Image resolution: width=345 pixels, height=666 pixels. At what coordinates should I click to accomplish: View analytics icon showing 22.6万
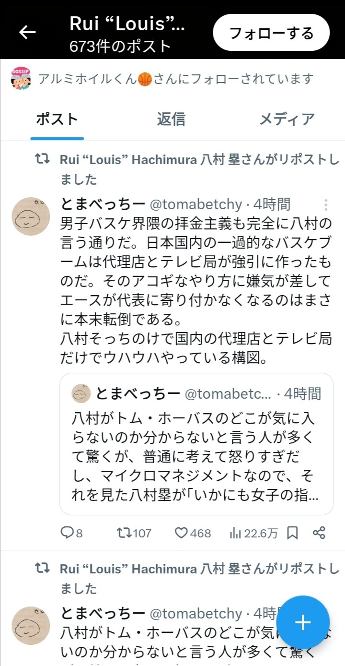[x=254, y=533]
